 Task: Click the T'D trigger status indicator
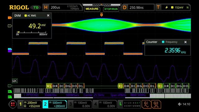pyautogui.click(x=36, y=7)
